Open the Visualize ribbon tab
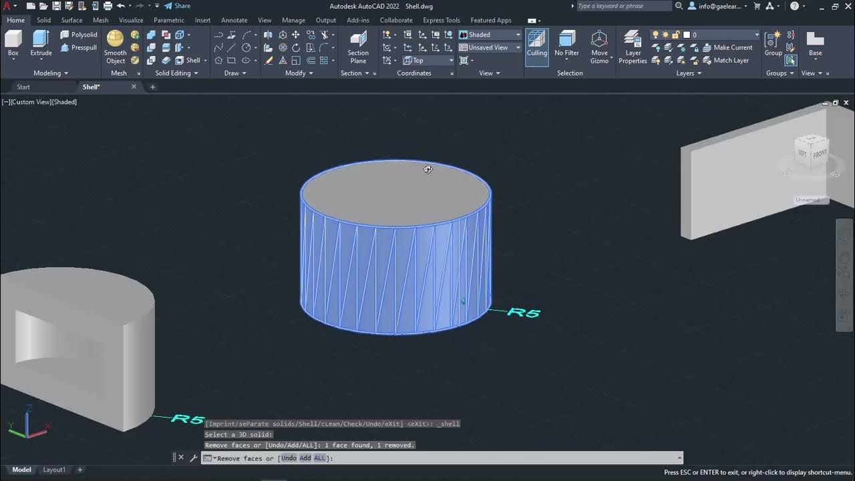The image size is (855, 481). 131,20
